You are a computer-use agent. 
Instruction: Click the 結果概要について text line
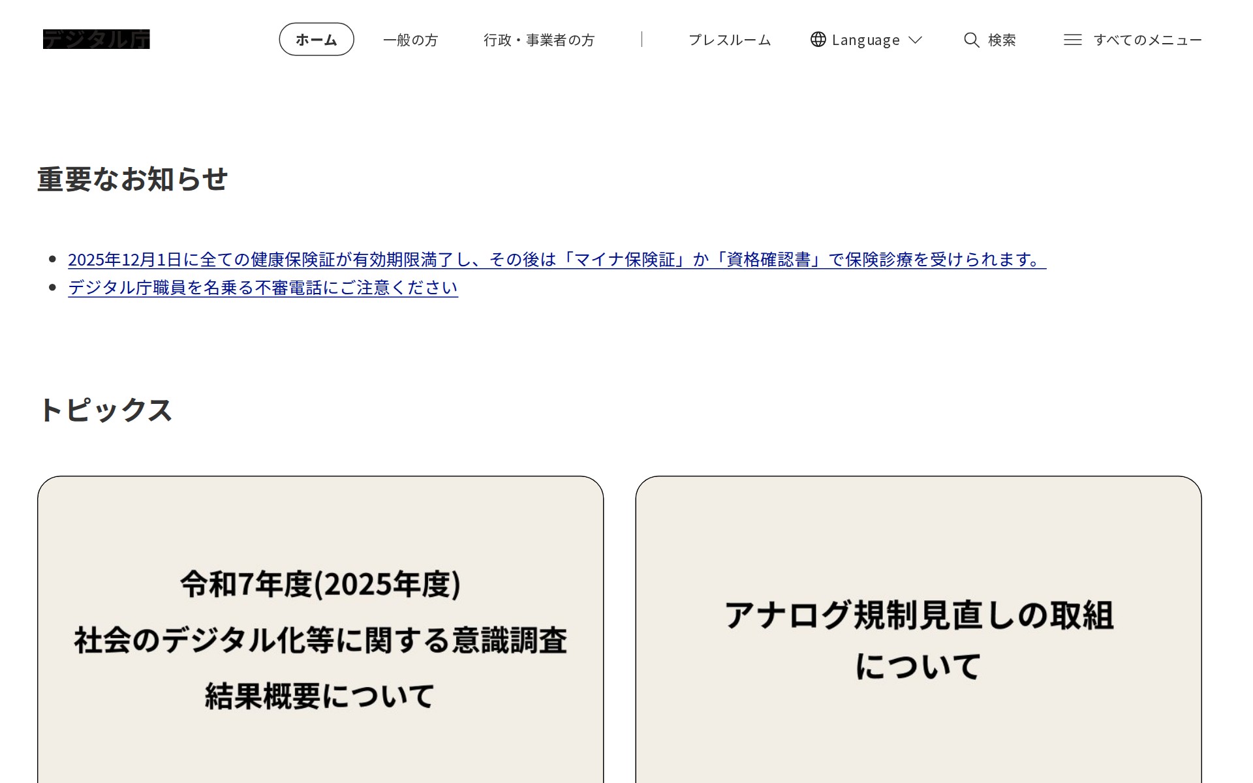pyautogui.click(x=320, y=696)
